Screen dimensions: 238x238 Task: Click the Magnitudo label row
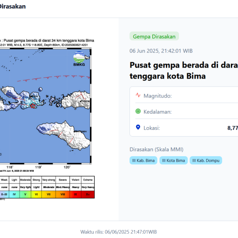pyautogui.click(x=187, y=96)
